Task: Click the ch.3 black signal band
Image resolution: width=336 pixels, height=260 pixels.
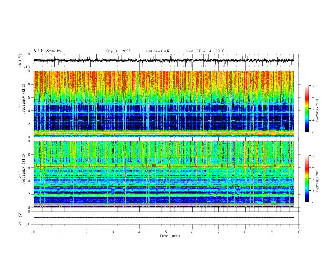Action: pyautogui.click(x=163, y=218)
